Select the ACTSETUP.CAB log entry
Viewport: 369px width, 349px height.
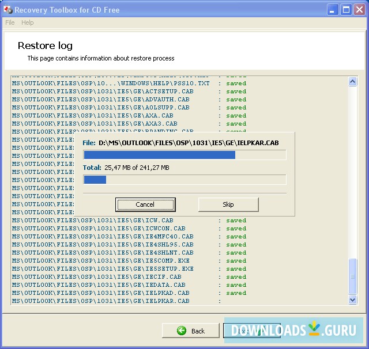coord(129,92)
